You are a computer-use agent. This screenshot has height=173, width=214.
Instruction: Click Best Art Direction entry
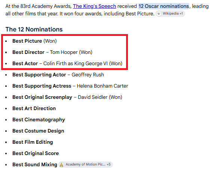34,108
